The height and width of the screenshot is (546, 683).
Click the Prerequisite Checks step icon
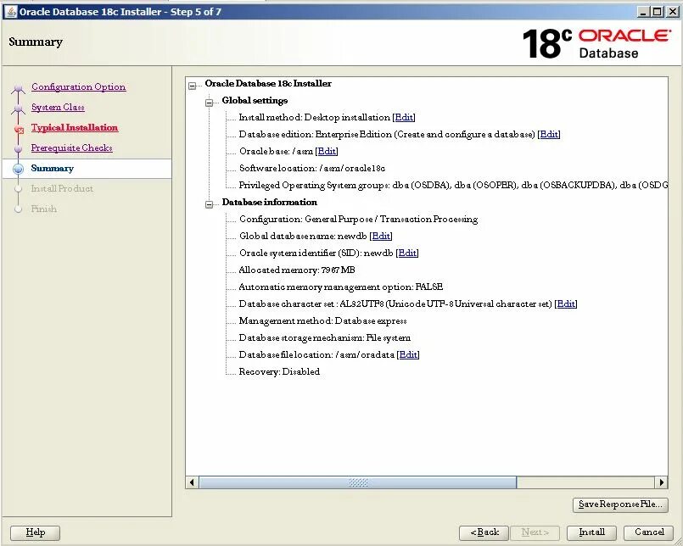pos(20,148)
